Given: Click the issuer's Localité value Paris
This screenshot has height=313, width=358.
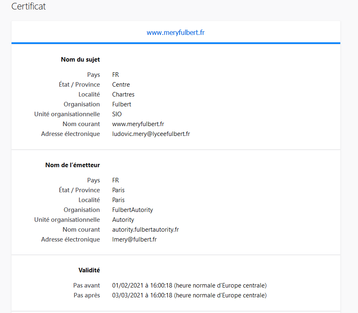Looking at the screenshot, I should pos(118,200).
